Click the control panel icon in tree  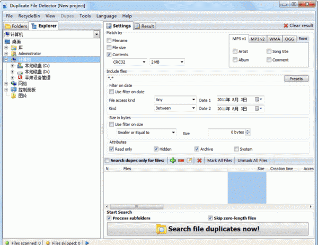(x=14, y=90)
